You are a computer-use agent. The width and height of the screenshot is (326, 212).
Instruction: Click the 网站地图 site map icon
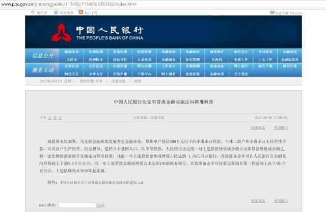[56, 12]
